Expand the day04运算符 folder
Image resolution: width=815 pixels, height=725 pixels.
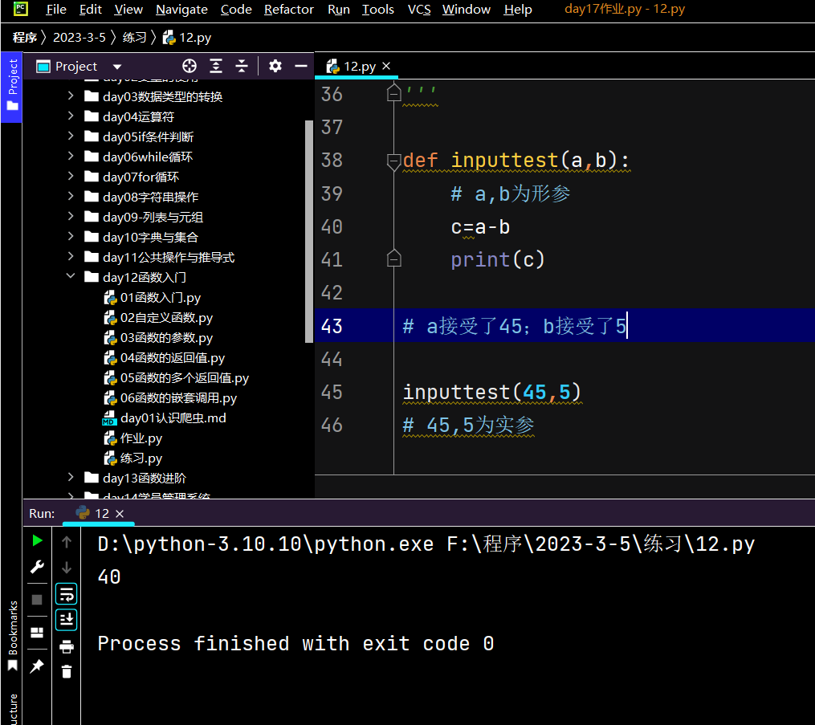[71, 116]
